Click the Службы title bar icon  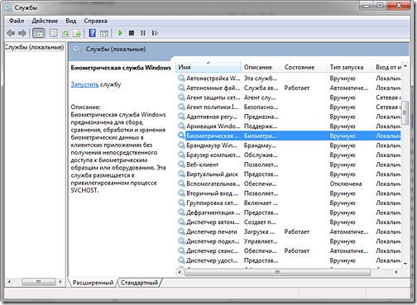[x=8, y=7]
